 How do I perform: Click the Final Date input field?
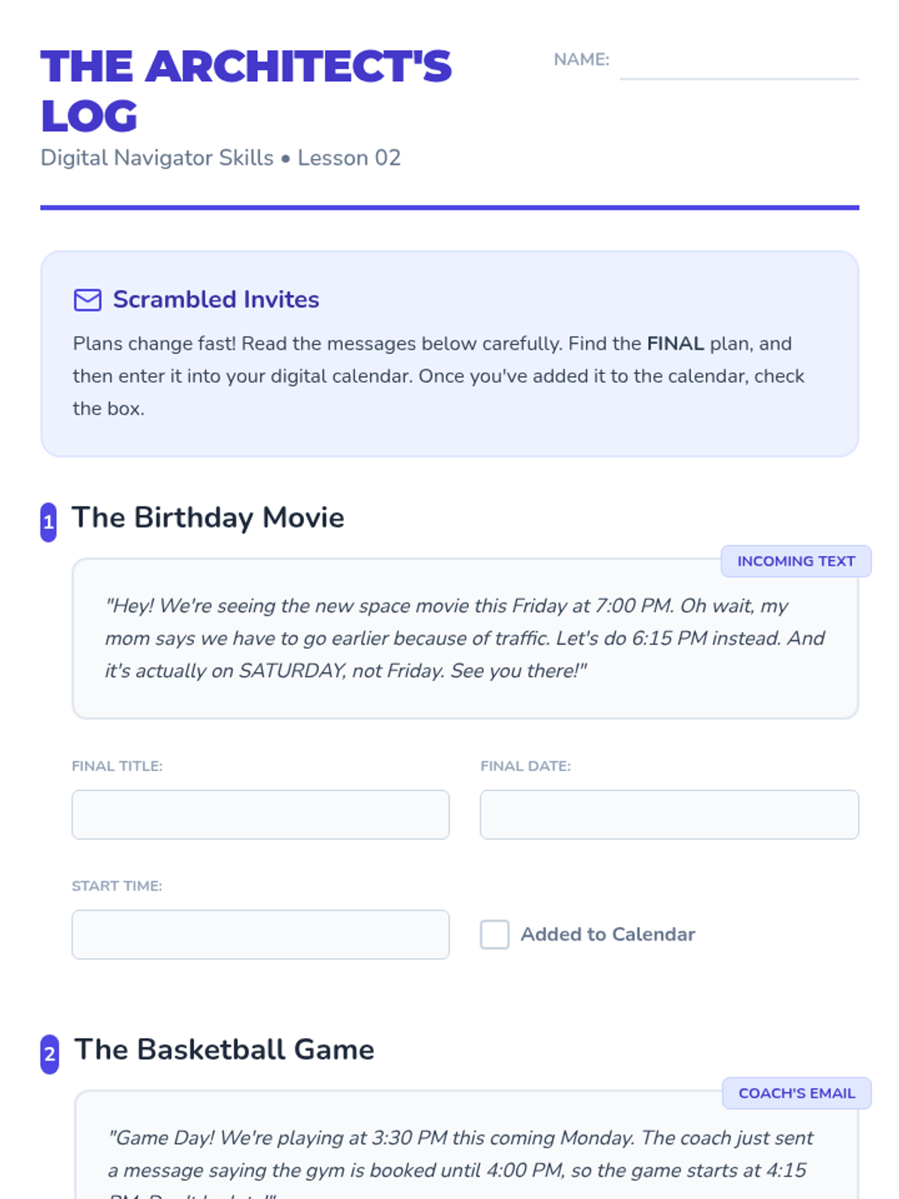point(669,815)
